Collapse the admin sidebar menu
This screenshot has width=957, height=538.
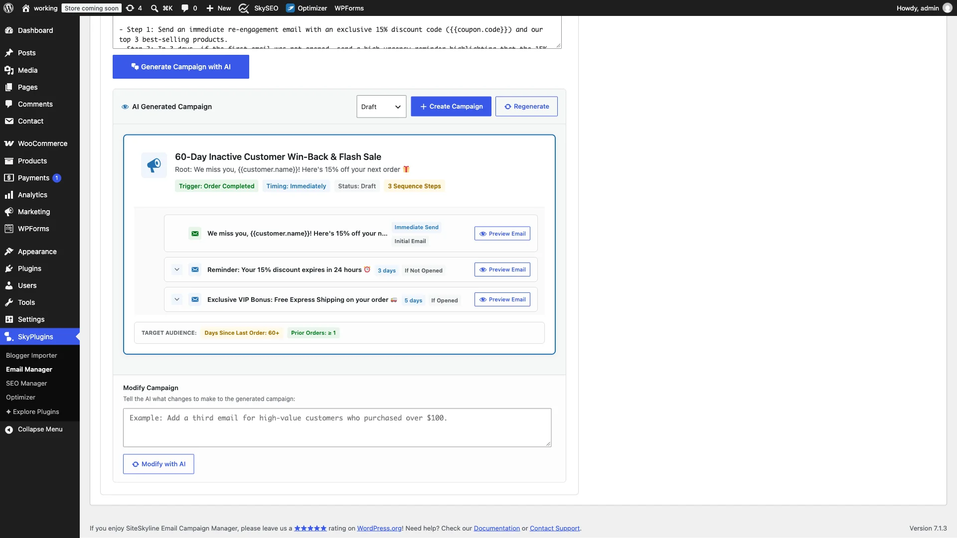pyautogui.click(x=40, y=429)
